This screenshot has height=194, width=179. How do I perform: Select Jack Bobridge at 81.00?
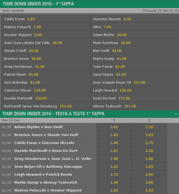pos(46,82)
